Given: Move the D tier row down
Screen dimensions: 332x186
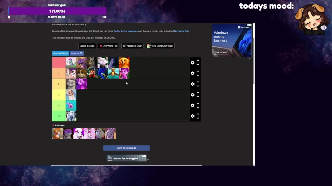Looking at the screenshot, I should tap(198, 107).
